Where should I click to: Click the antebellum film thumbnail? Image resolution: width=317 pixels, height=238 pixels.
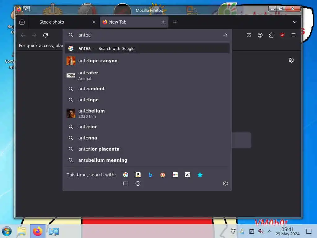[x=71, y=113]
